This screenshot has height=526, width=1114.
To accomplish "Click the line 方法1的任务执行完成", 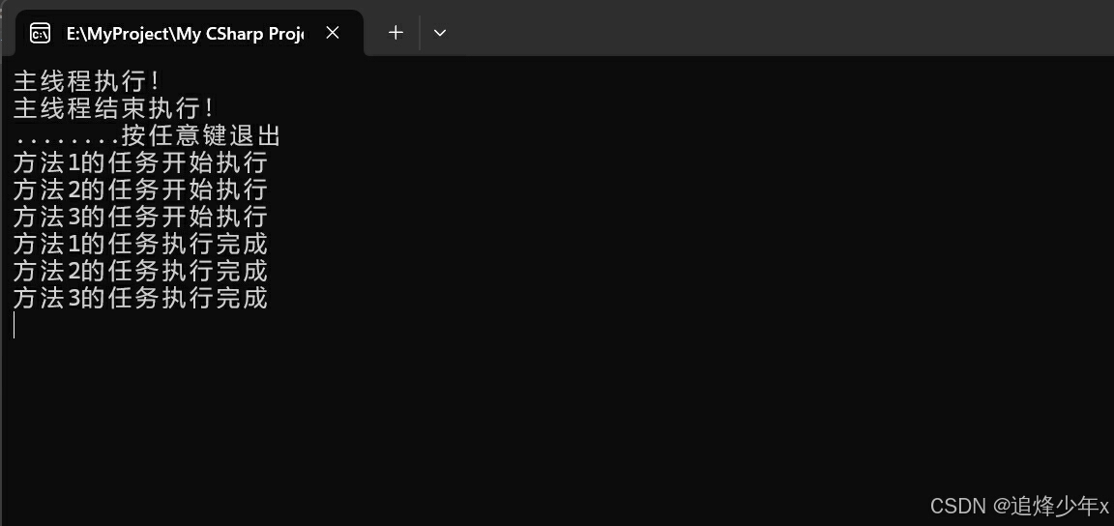I will [x=140, y=244].
